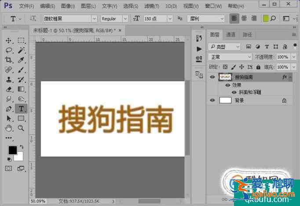Select the Move tool

9,40
